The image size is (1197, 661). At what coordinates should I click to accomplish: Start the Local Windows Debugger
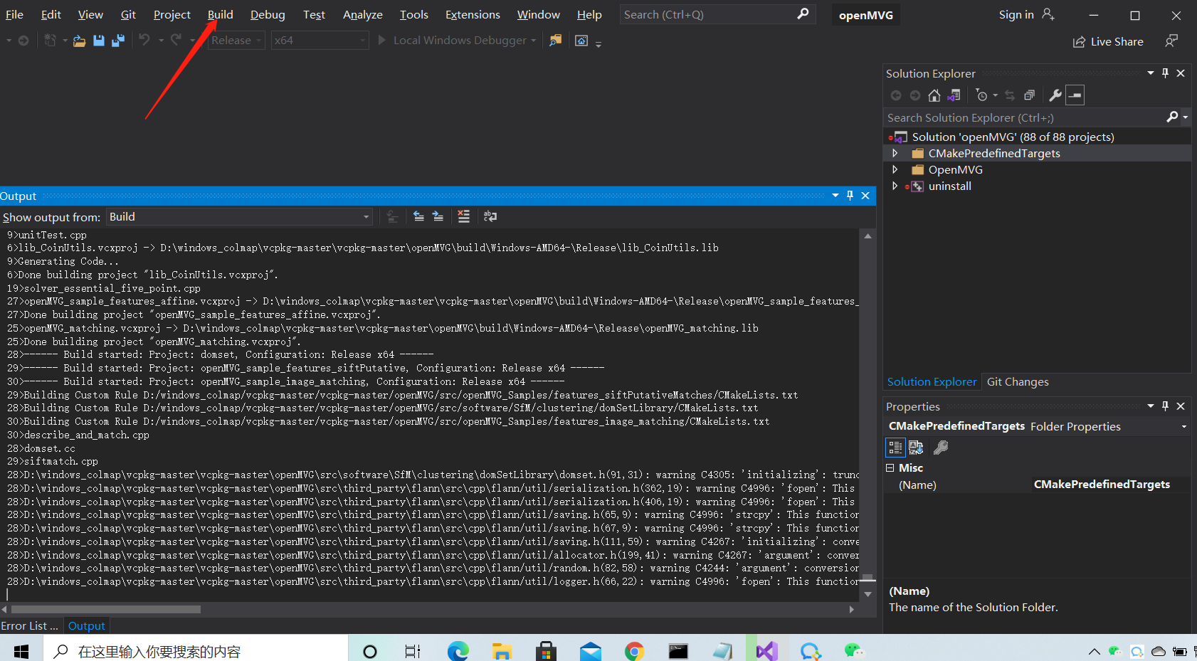pos(458,40)
